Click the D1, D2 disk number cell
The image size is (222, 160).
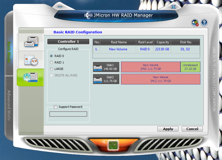tap(186, 49)
